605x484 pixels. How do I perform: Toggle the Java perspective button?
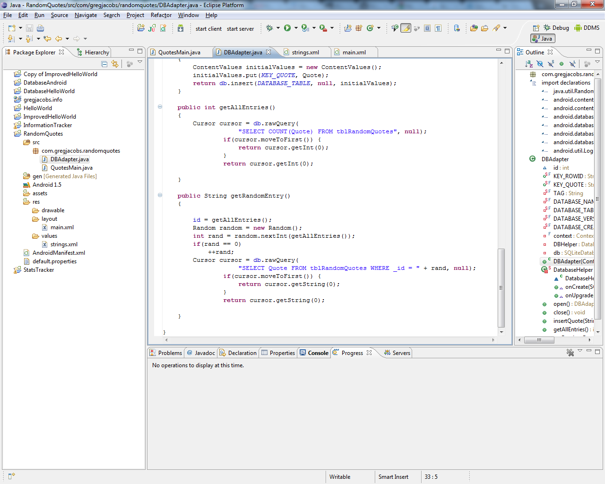pyautogui.click(x=543, y=38)
